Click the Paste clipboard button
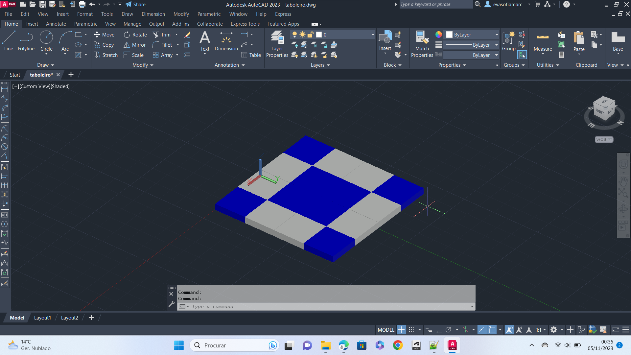The image size is (631, 355). [579, 41]
